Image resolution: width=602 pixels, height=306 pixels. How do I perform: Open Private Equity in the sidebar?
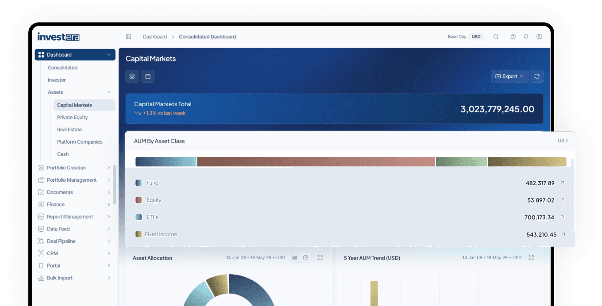72,117
